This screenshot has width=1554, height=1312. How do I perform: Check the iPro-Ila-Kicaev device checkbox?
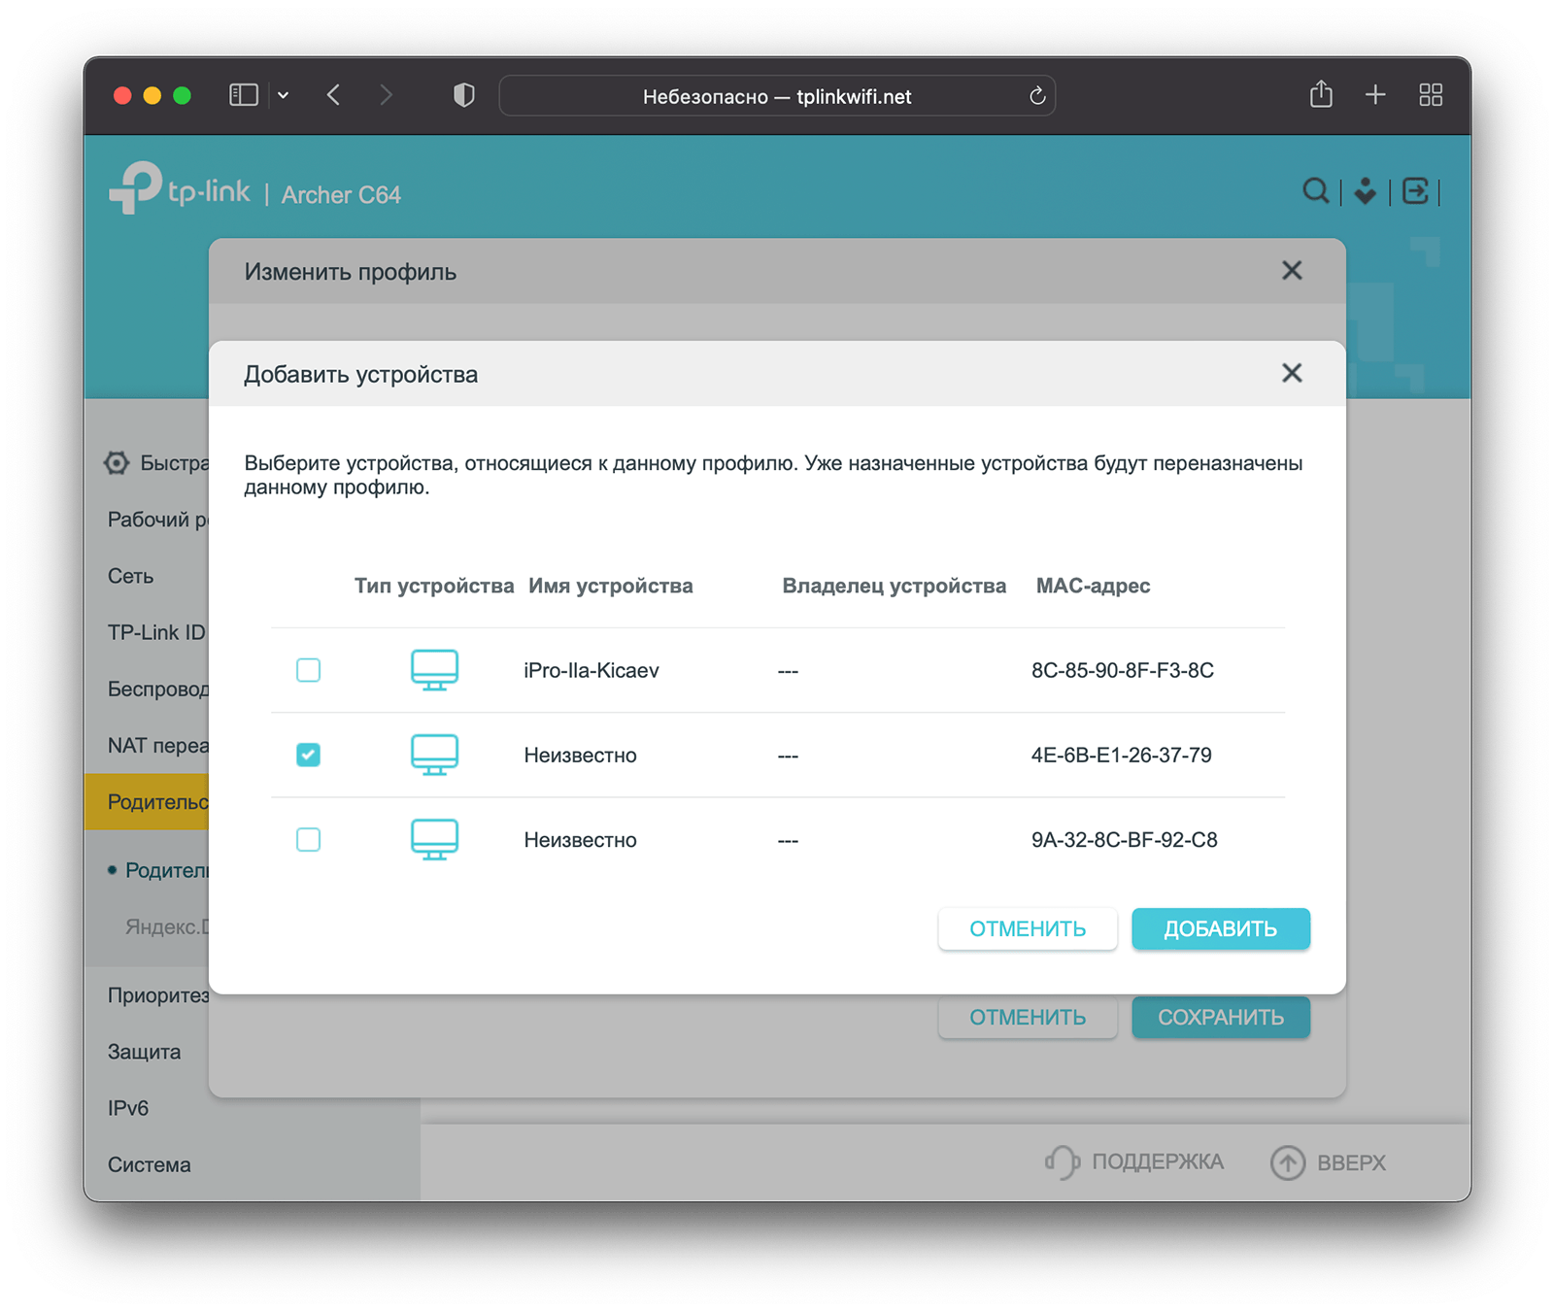coord(308,670)
